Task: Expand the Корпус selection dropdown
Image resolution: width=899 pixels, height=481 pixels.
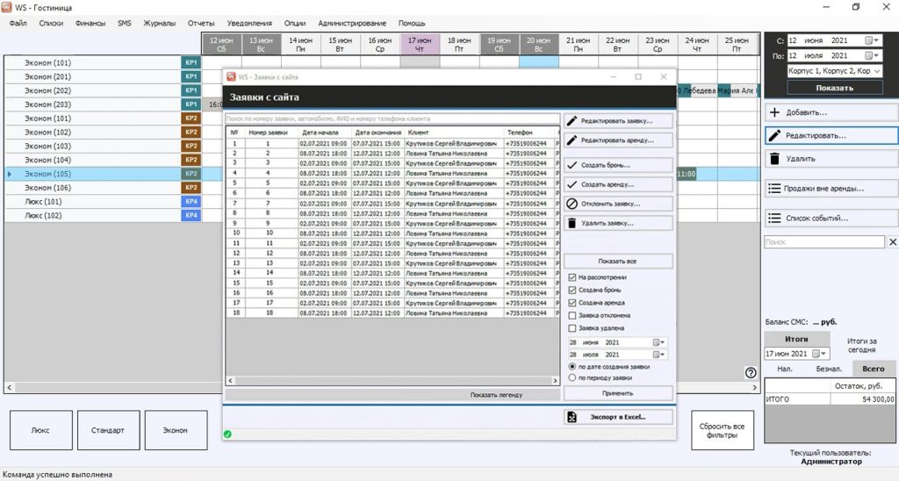Action: click(877, 71)
